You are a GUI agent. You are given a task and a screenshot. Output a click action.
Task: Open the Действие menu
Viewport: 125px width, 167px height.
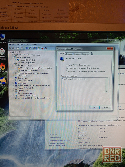20,45
